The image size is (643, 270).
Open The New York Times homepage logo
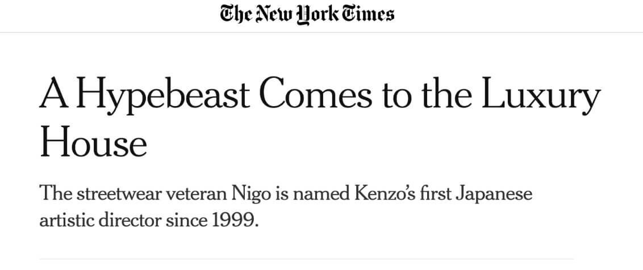307,15
